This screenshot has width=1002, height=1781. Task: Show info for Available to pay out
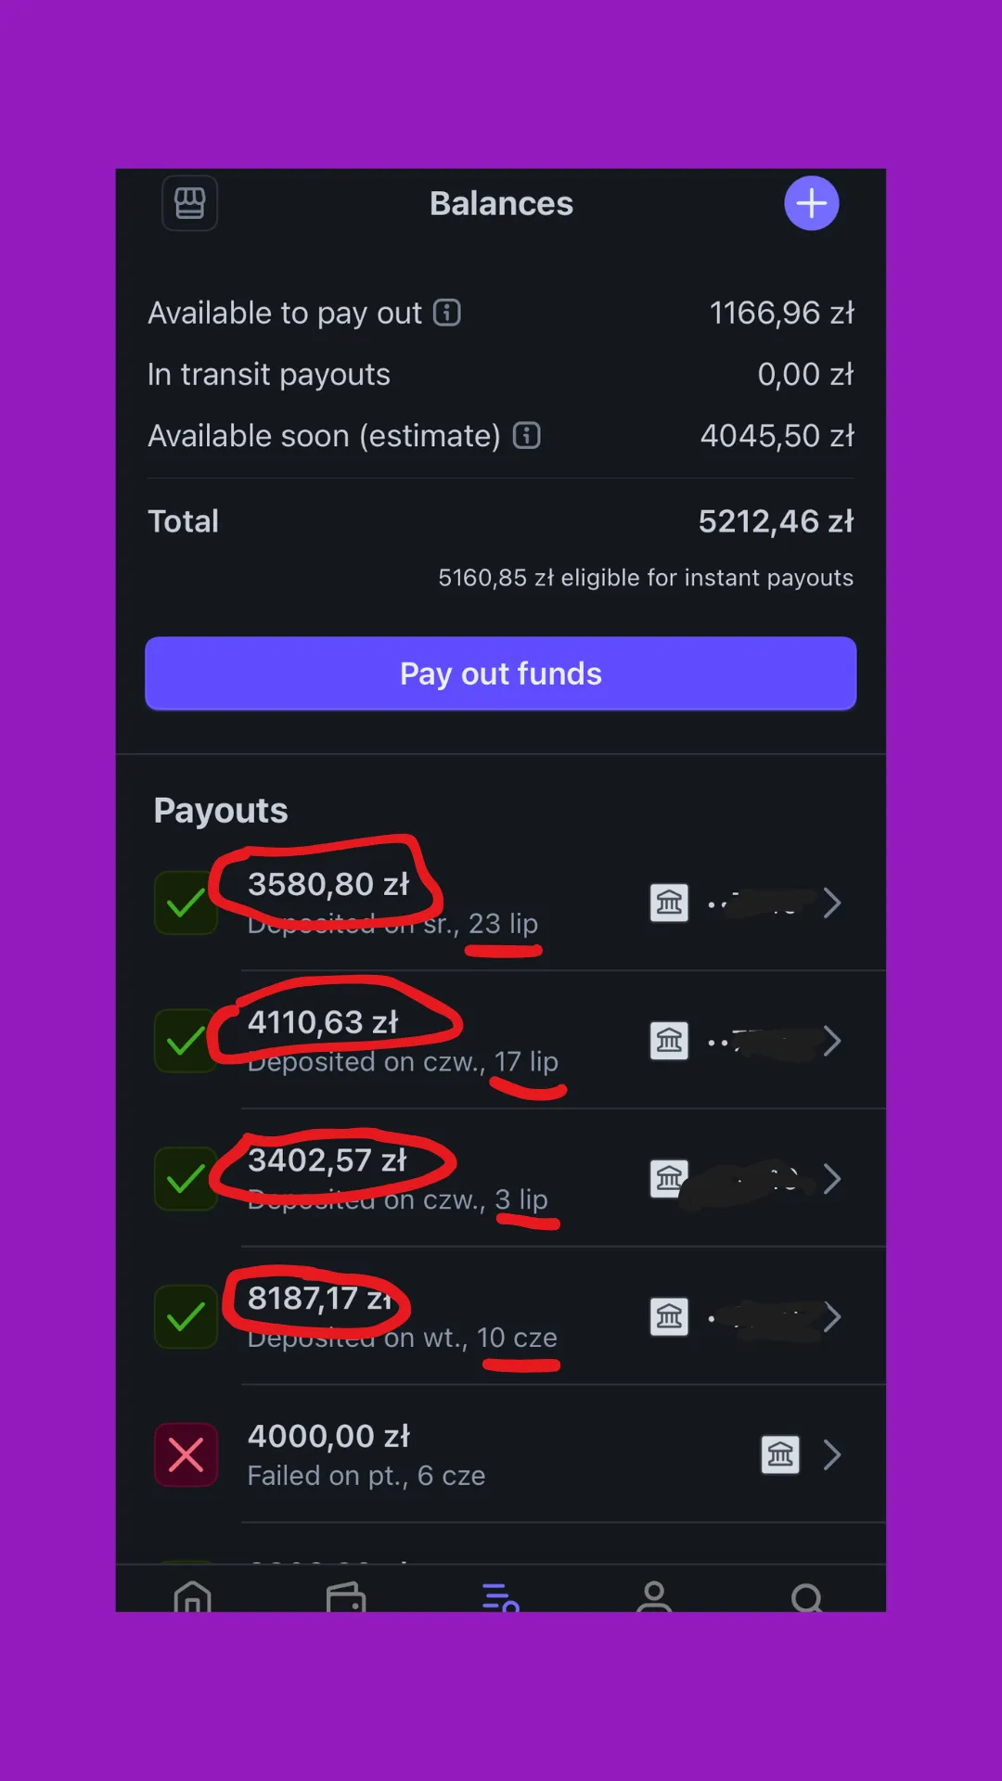tap(447, 313)
